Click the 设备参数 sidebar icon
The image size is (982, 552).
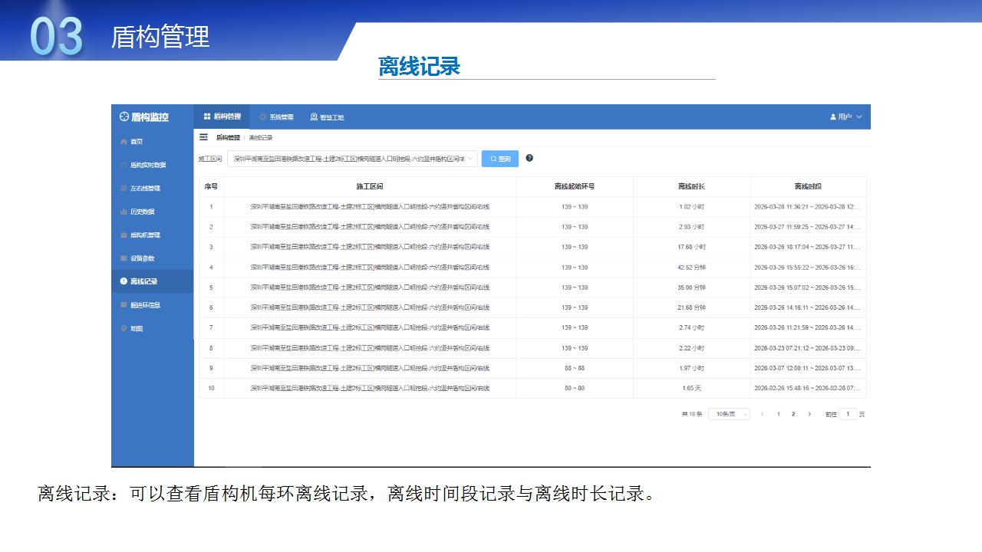(124, 258)
